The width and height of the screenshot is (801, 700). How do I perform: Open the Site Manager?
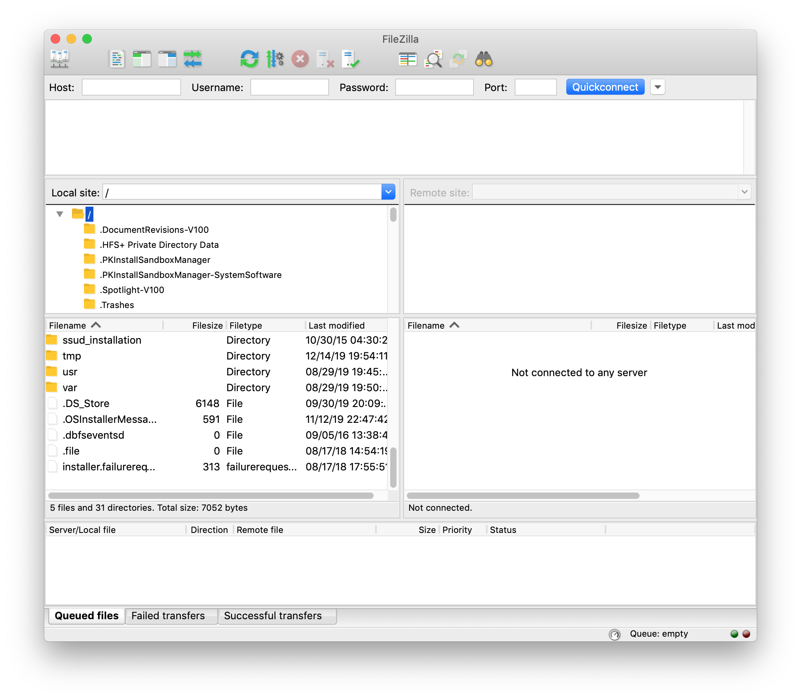(60, 59)
